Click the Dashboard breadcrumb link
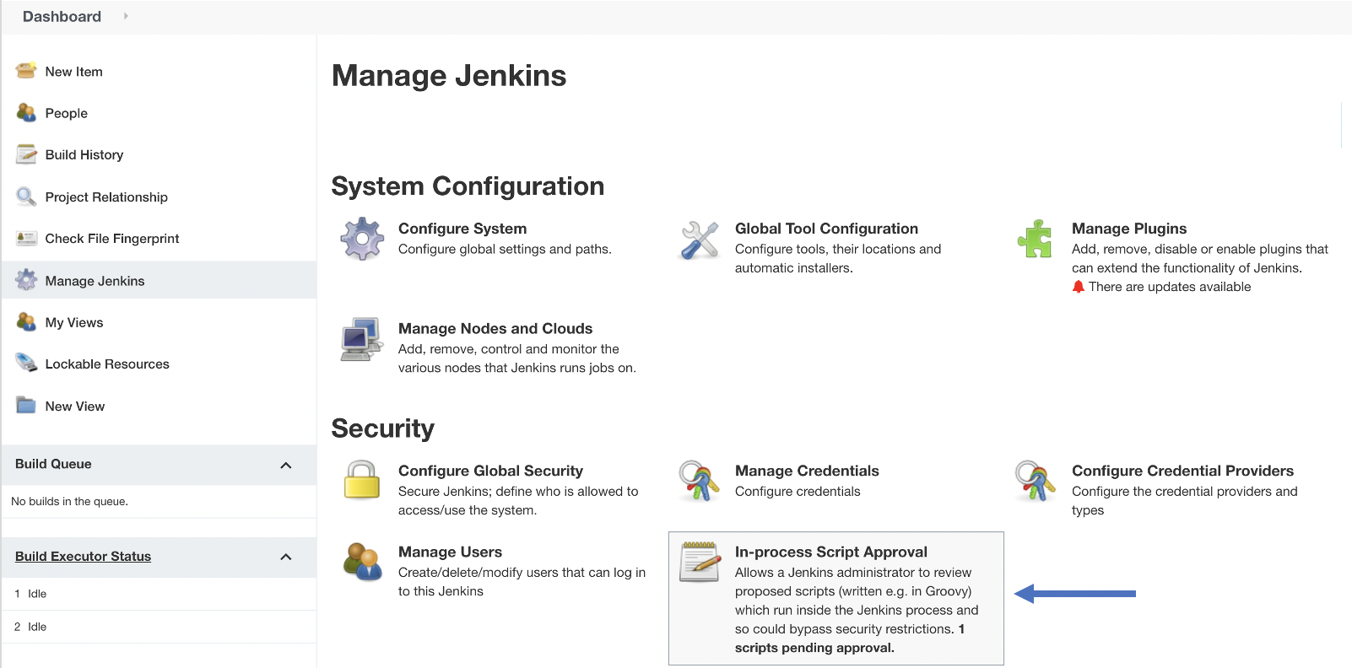 point(62,16)
